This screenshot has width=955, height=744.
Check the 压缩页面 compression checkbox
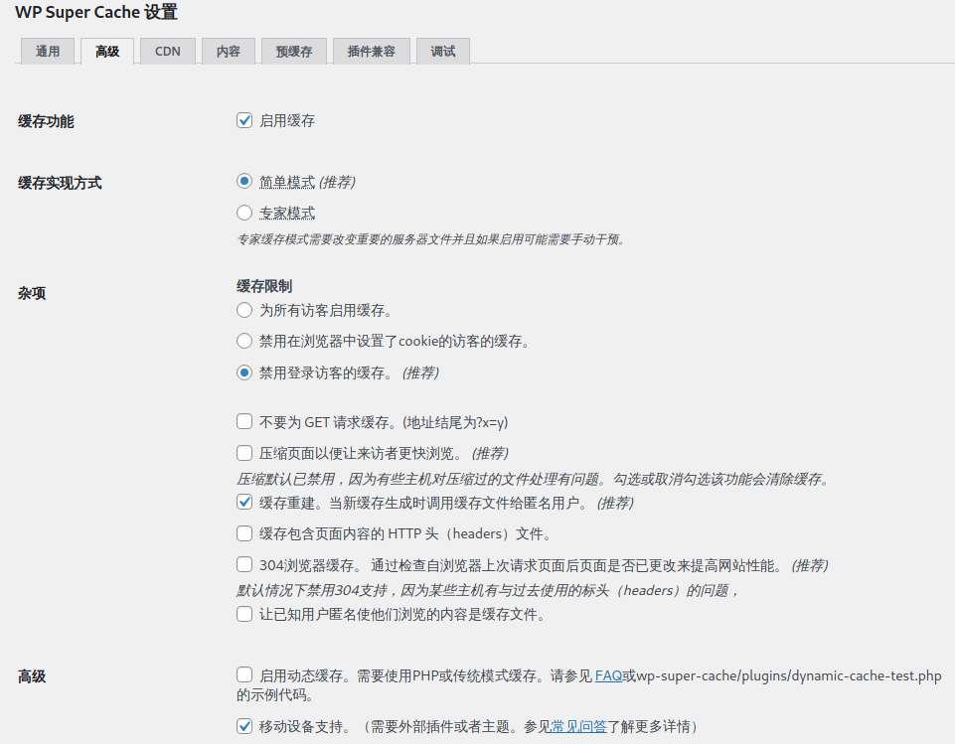[x=244, y=454]
